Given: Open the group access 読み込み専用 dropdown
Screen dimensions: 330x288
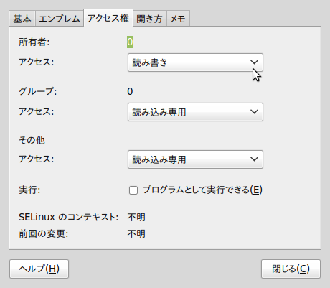Looking at the screenshot, I should [195, 112].
